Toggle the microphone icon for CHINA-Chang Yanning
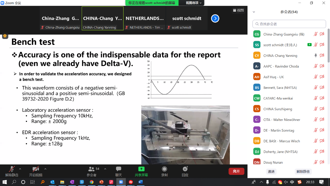This screenshot has height=186, width=330. [316, 56]
